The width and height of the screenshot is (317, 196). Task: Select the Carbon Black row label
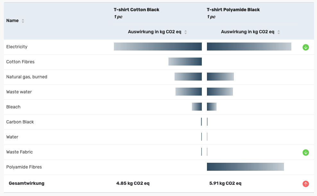click(x=20, y=122)
